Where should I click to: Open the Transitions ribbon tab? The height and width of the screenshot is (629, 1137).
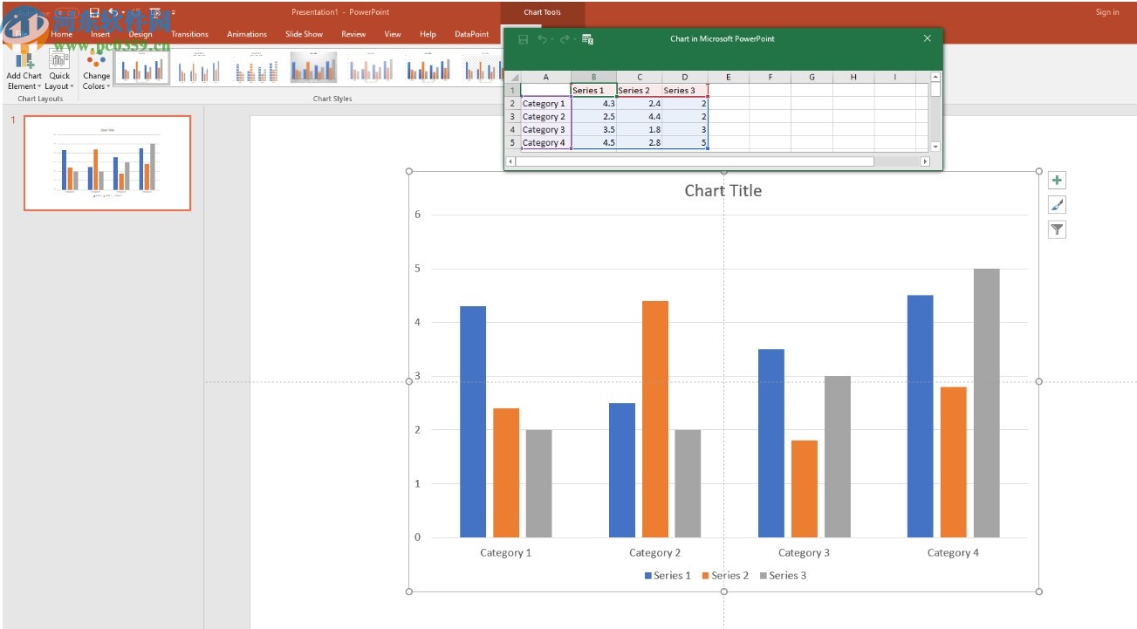coord(189,34)
